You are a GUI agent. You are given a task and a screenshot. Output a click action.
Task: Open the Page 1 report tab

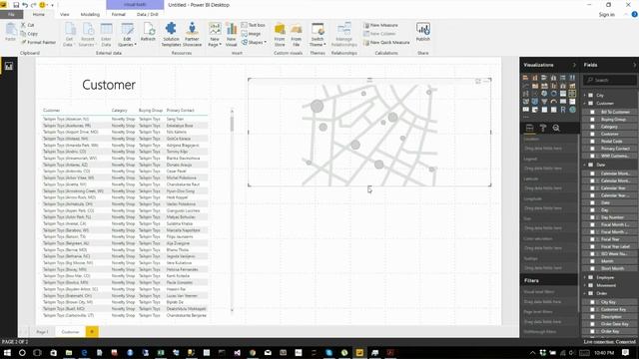(x=42, y=332)
